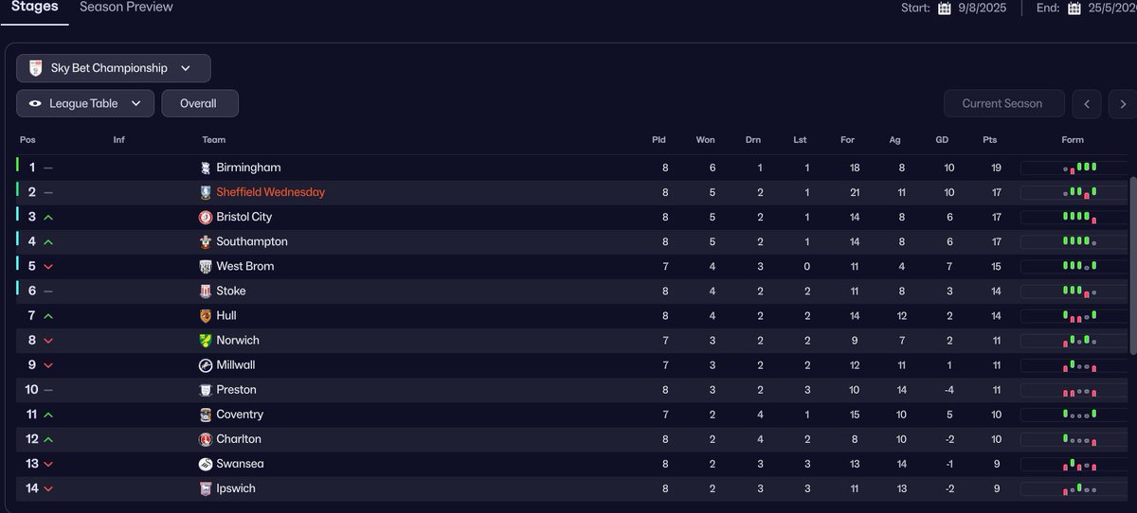Screen dimensions: 1137x513
Task: Sort table by Inf column header
Action: 118,140
